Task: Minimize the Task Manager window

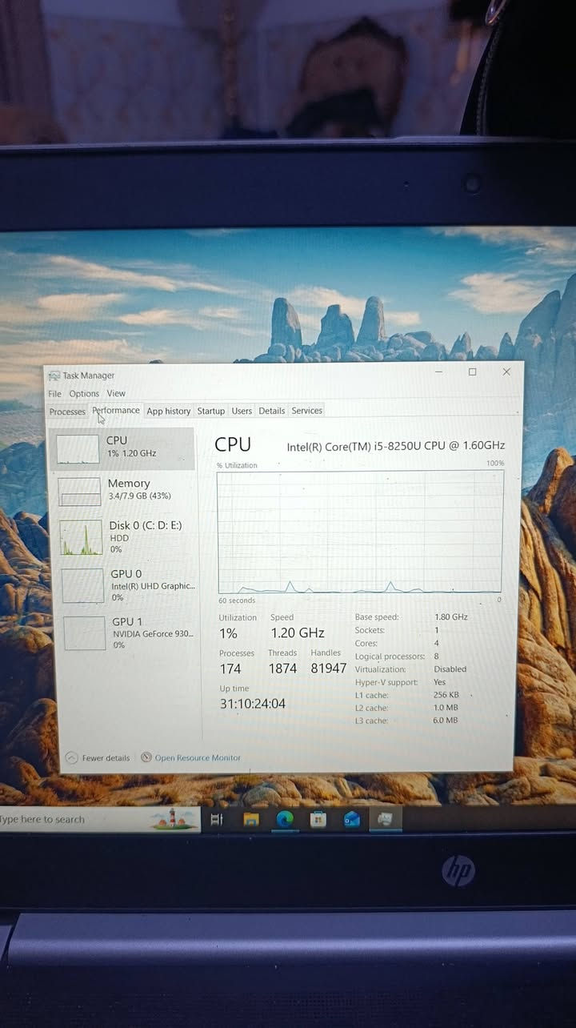Action: click(438, 371)
